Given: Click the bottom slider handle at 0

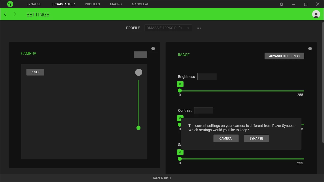Looking at the screenshot, I should click(x=180, y=159).
